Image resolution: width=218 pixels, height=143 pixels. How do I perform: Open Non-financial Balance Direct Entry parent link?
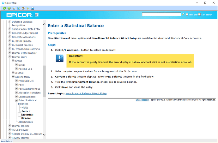[86, 93]
